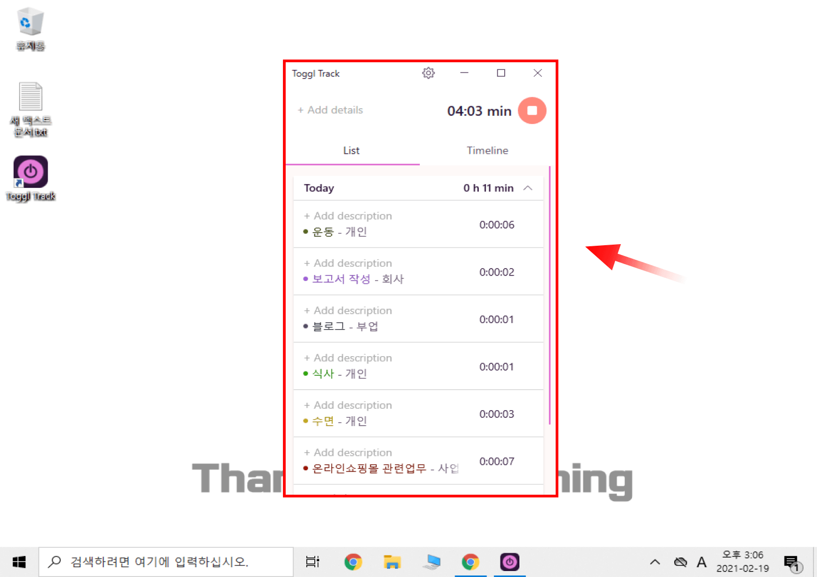Click the taskbar search box
This screenshot has width=817, height=577.
coord(166,562)
